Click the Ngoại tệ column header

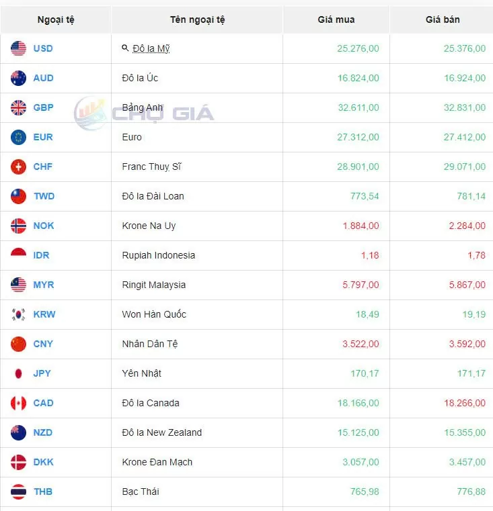click(x=56, y=19)
